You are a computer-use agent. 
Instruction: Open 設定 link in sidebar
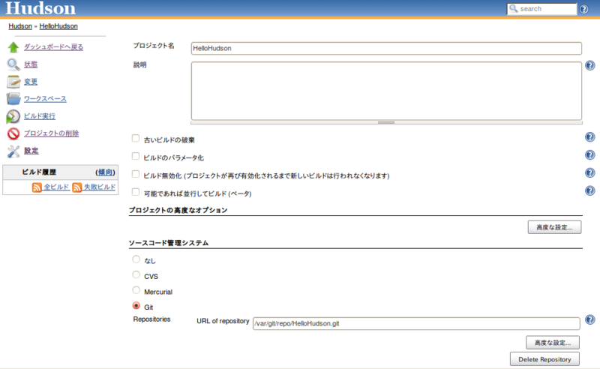click(31, 151)
